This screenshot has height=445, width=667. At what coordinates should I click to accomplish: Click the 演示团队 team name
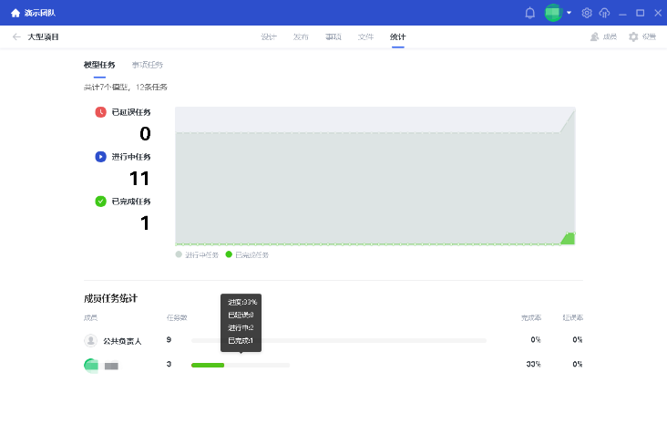tap(39, 13)
